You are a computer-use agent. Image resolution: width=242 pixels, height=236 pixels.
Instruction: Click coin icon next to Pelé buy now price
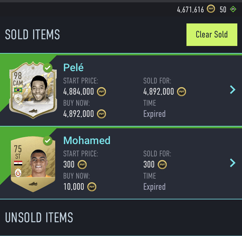pyautogui.click(x=101, y=114)
